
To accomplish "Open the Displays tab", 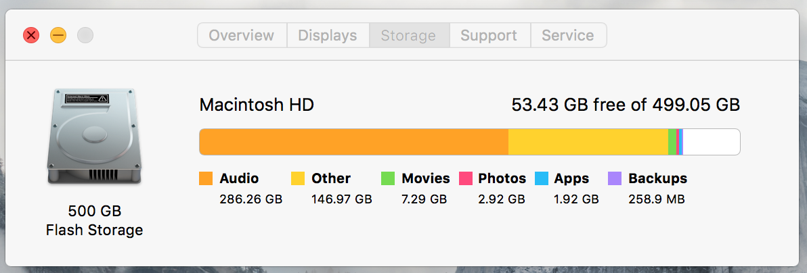I will 328,36.
